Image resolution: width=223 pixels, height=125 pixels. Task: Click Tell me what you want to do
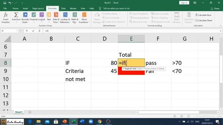(116, 8)
